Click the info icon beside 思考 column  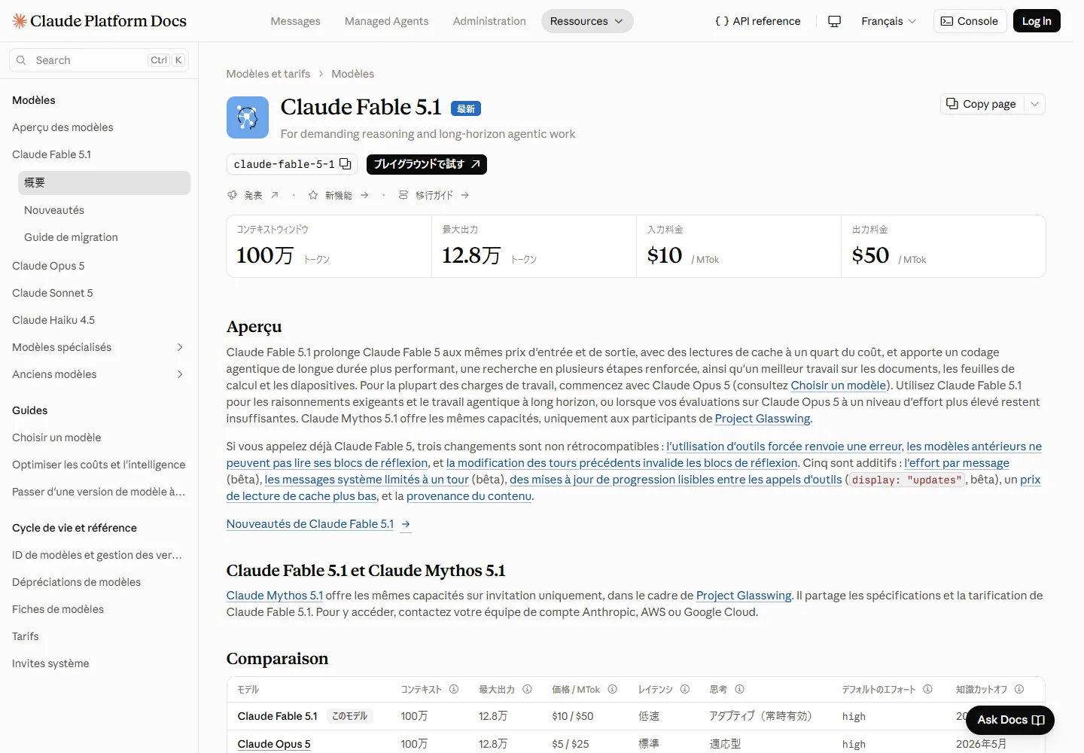pos(739,689)
